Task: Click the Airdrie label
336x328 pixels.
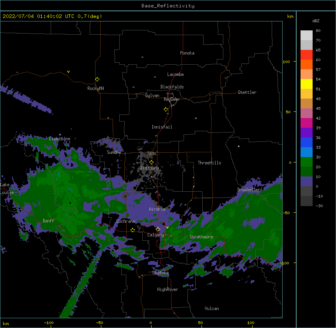Action: click(157, 209)
